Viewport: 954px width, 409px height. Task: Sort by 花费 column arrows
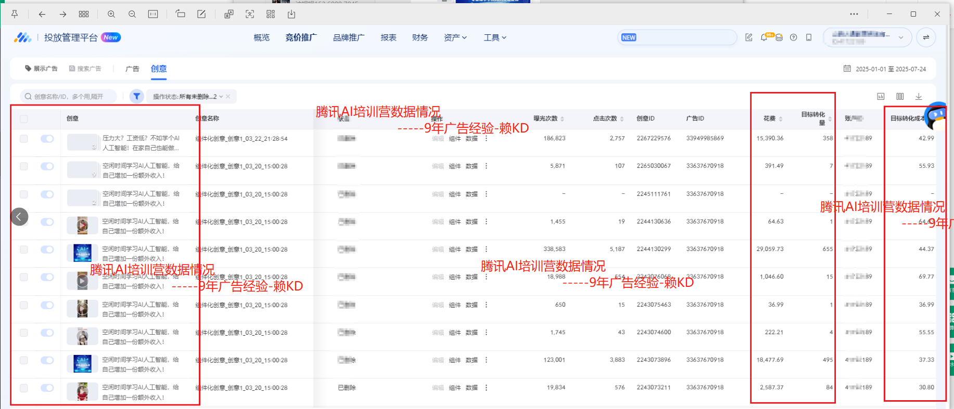click(781, 119)
